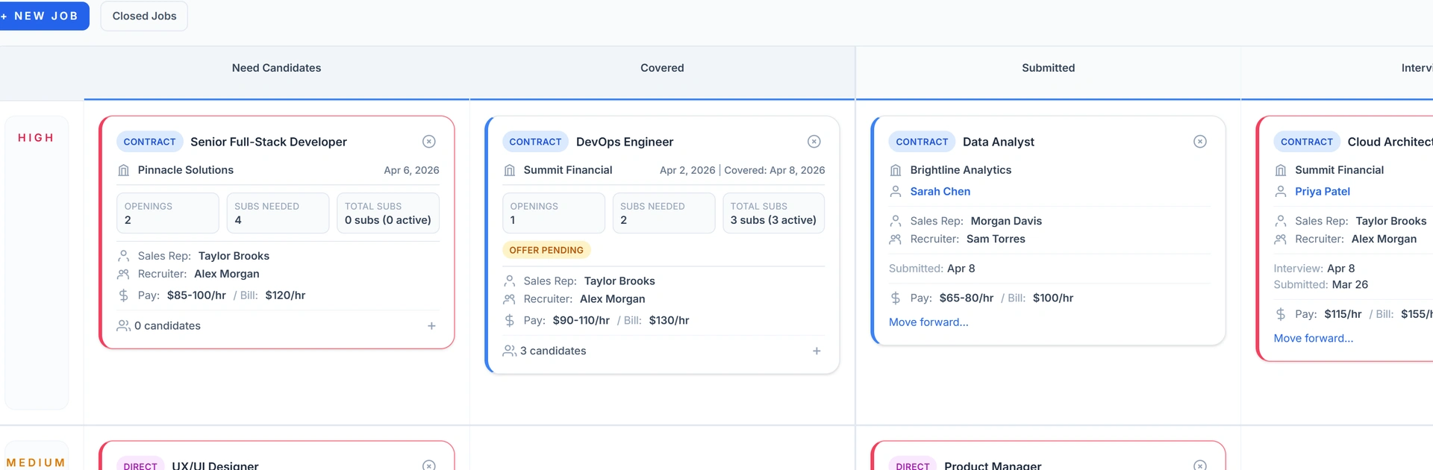This screenshot has width=1433, height=470.
Task: Click dollar icon beside $115/hr pay
Action: click(1281, 314)
